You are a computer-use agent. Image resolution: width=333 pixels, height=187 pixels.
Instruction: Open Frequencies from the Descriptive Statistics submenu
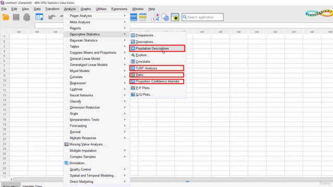[158, 35]
